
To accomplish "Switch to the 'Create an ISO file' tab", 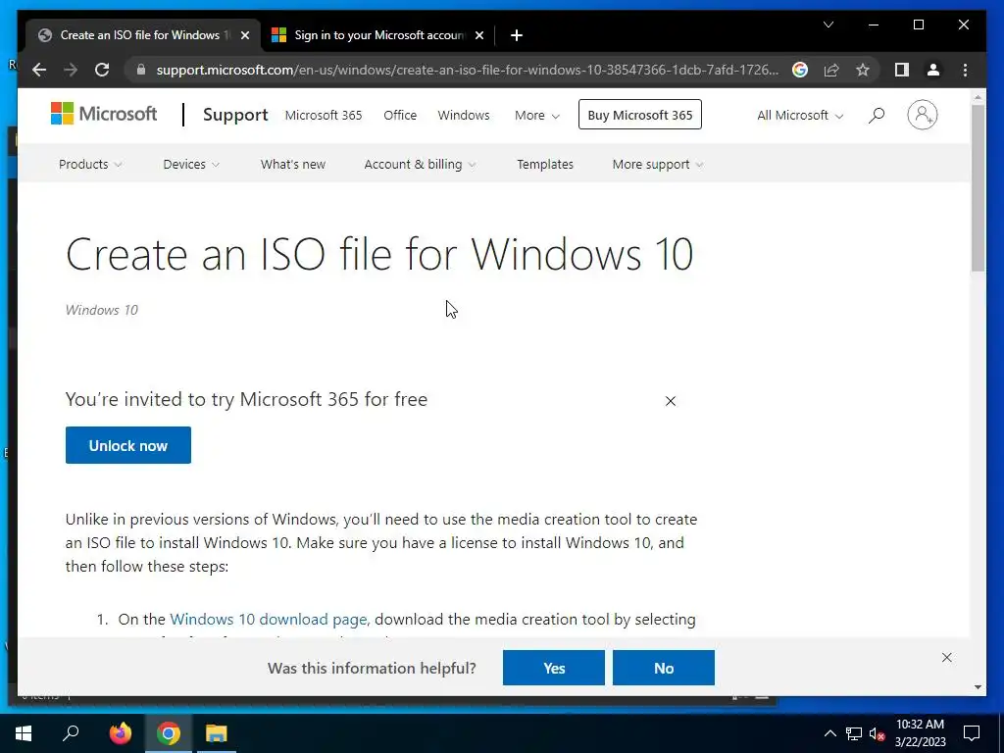I will (143, 35).
